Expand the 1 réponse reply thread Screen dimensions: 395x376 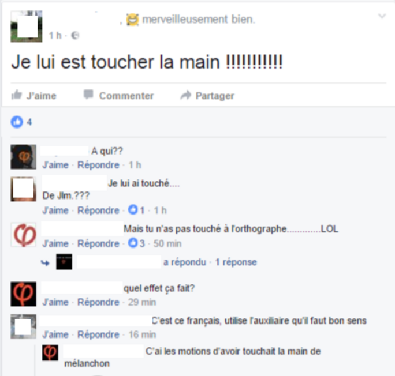click(236, 262)
